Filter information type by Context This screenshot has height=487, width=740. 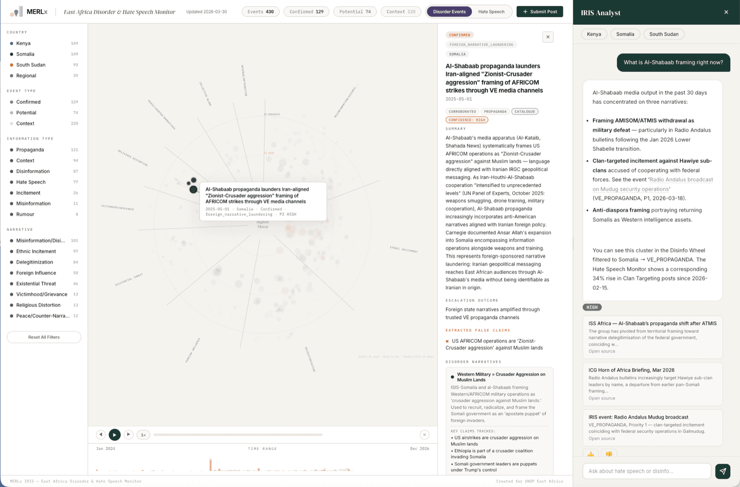44,161
